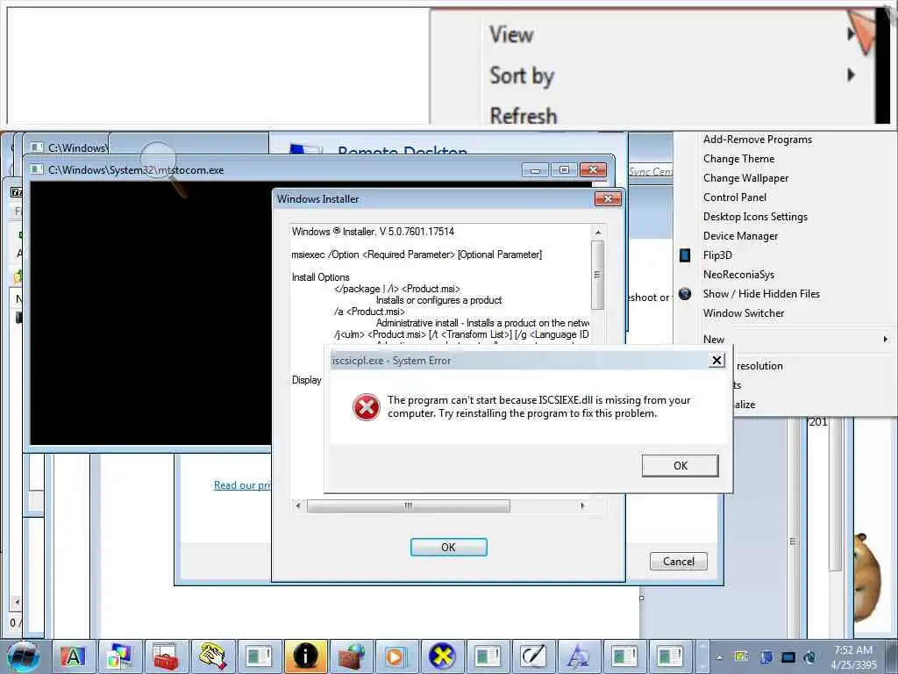Open the hand-wiping taskbar icon
This screenshot has width=898, height=674.
coord(212,656)
